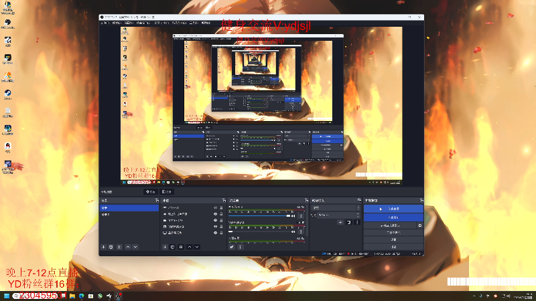Image resolution: width=536 pixels, height=301 pixels.
Task: Move the selected scene down in the Scenes list
Action: 135,247
